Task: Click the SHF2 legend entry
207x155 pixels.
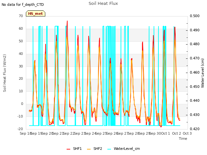Action: [x=94, y=149]
